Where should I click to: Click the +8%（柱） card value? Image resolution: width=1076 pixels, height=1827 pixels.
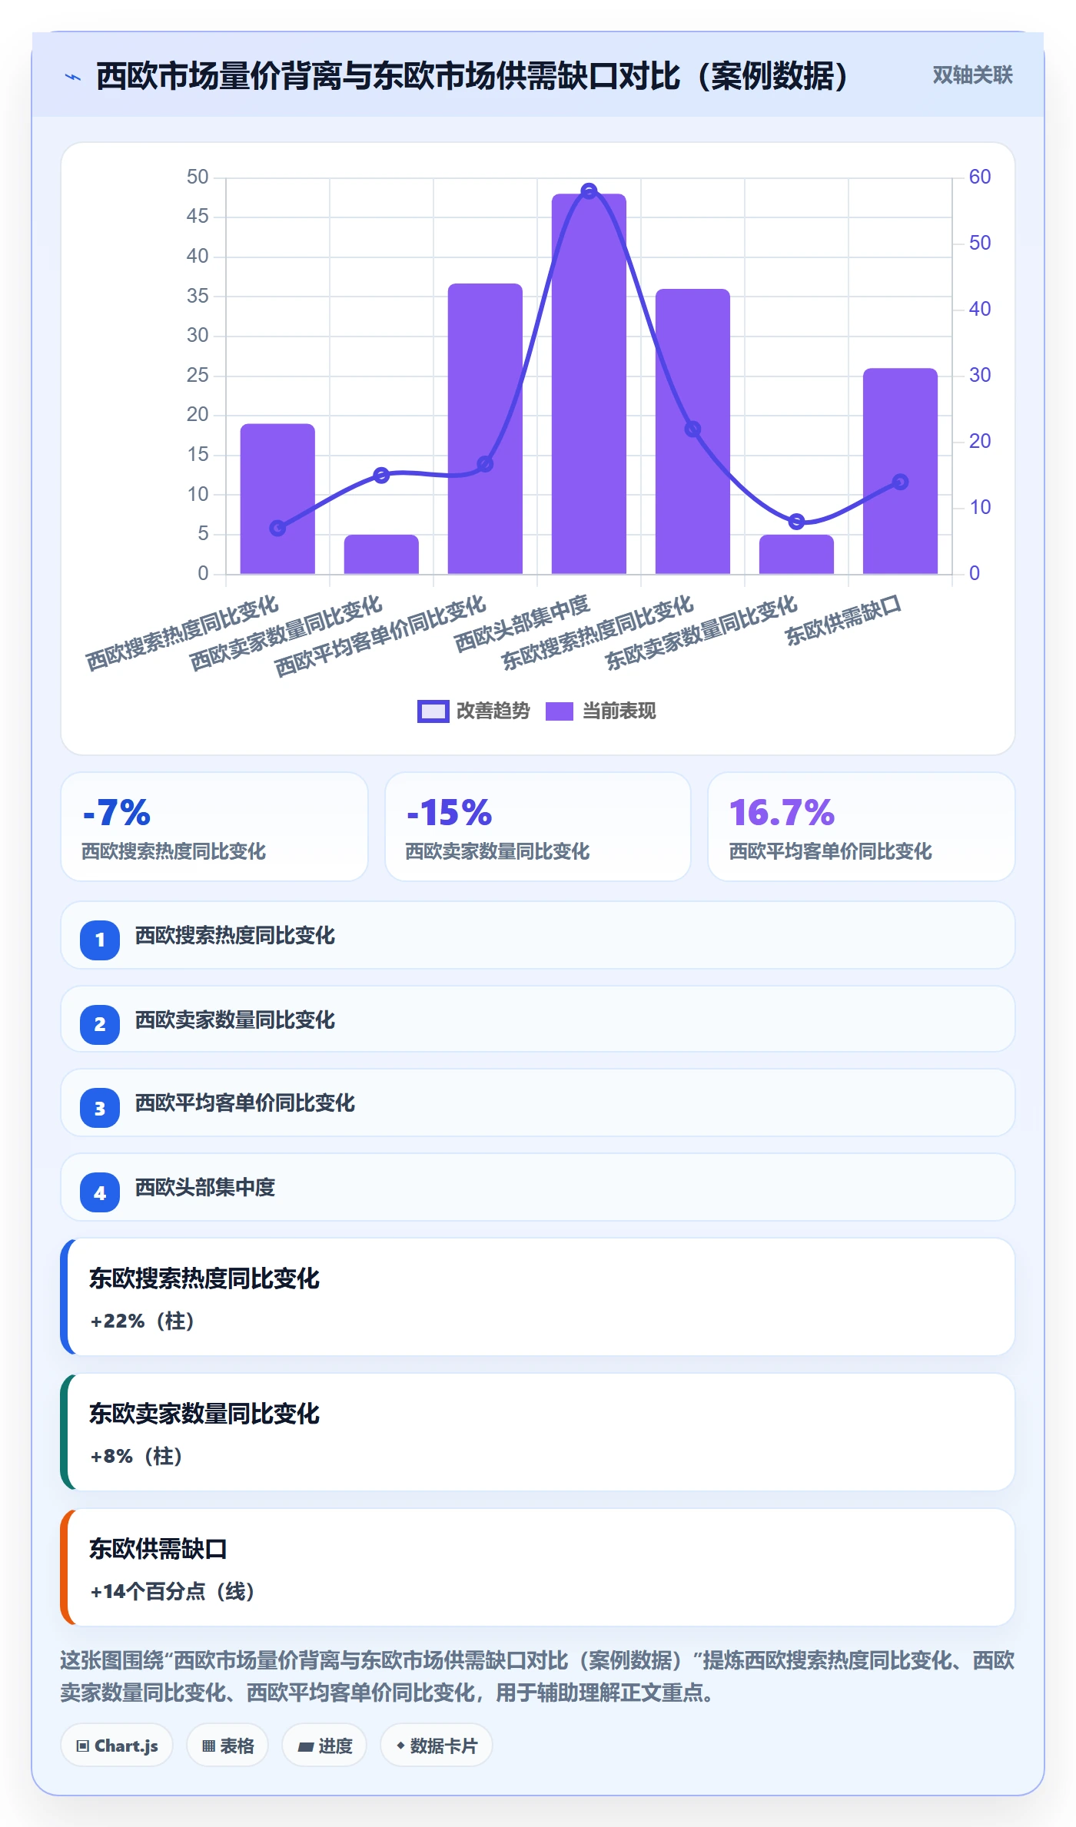point(136,1457)
